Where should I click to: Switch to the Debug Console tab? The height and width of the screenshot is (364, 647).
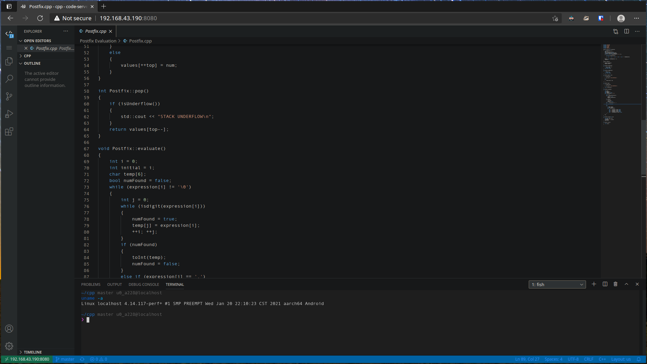[144, 284]
